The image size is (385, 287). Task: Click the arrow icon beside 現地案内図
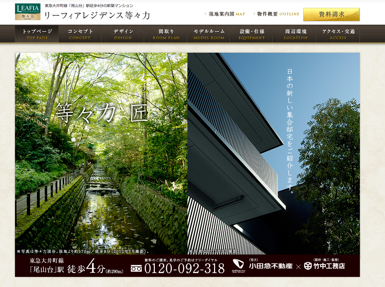tap(205, 14)
